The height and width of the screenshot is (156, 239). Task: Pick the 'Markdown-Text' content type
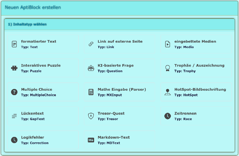click(x=119, y=140)
